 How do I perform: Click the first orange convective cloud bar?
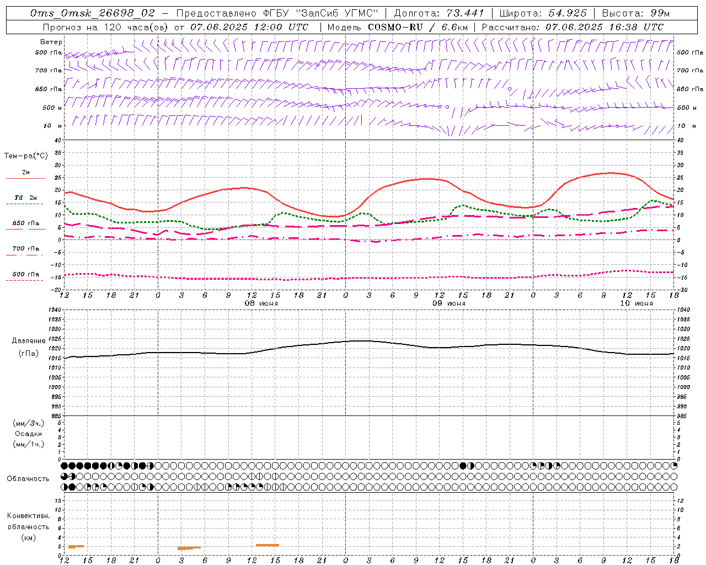pos(76,546)
